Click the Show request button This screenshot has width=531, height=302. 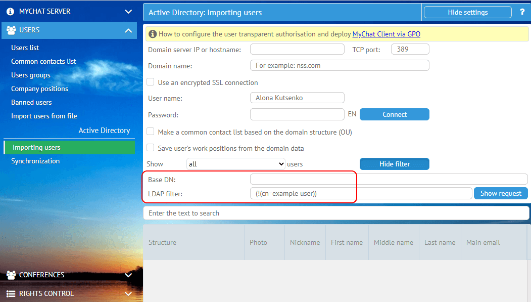point(500,193)
